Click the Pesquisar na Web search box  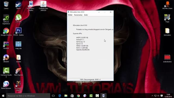[28, 96]
